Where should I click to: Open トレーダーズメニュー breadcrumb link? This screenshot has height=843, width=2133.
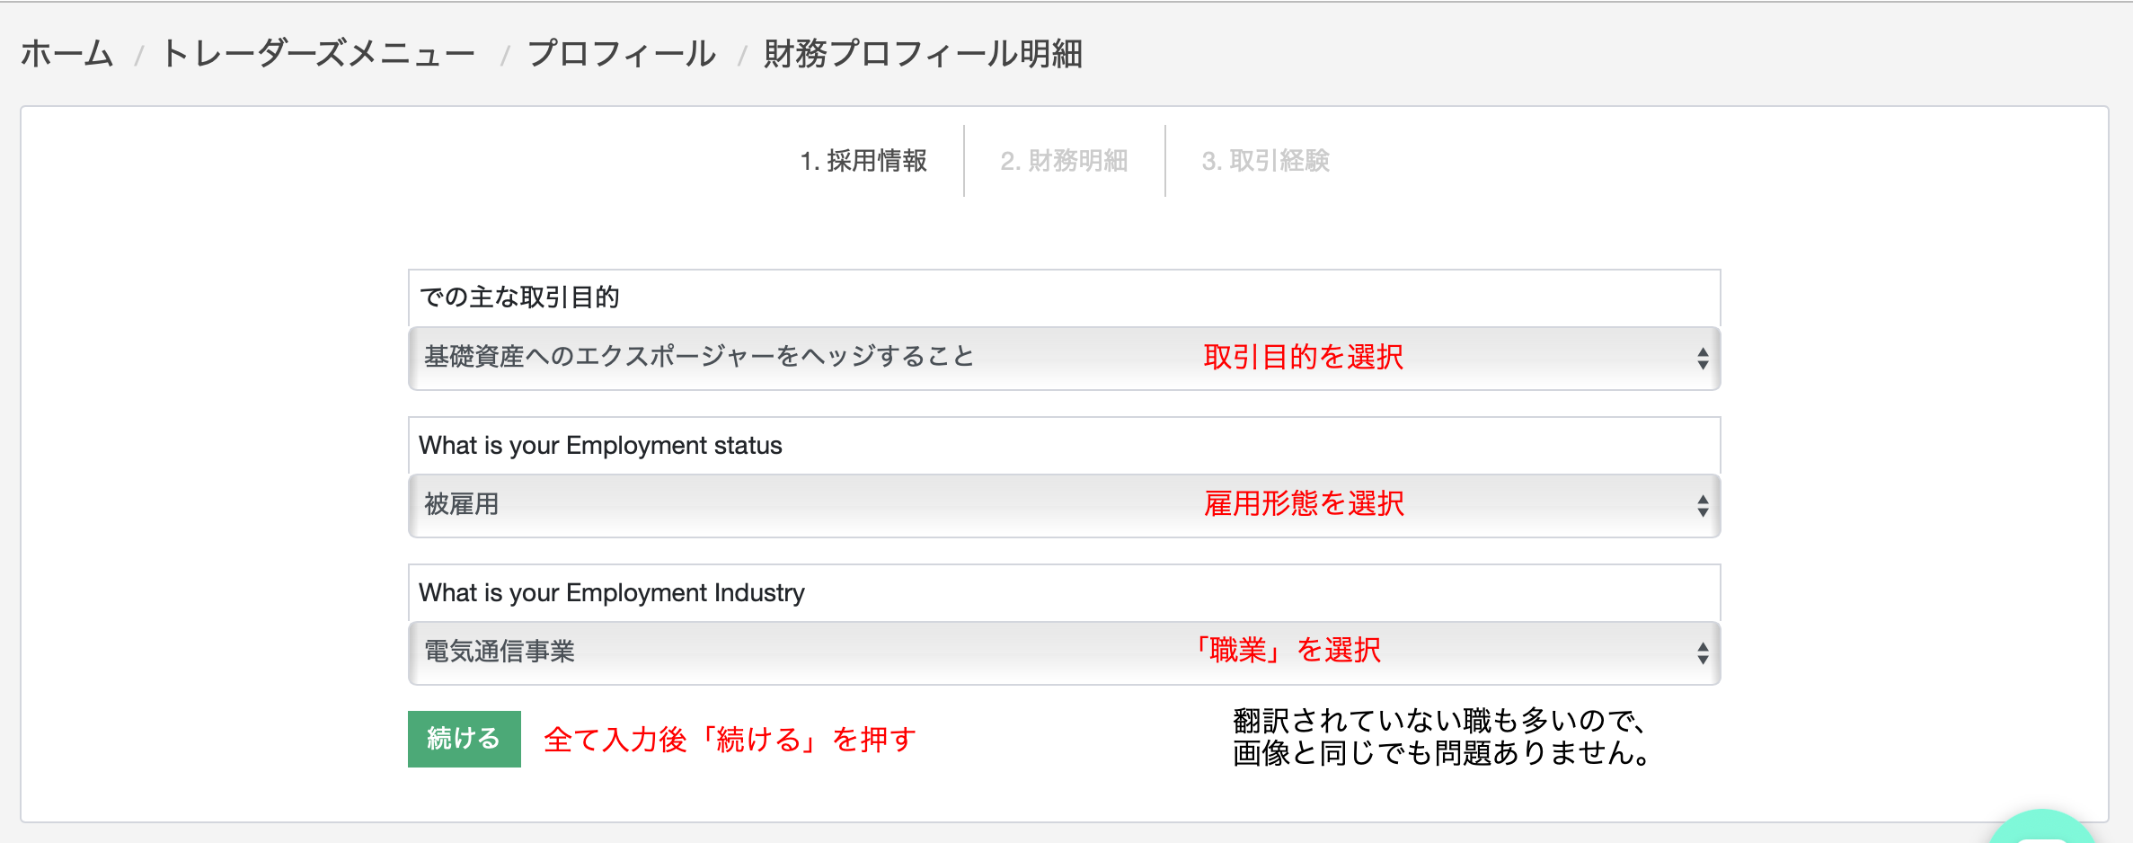318,54
